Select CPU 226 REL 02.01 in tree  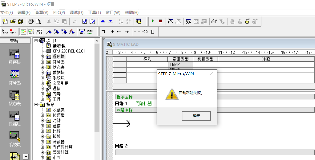pyautogui.click(x=69, y=51)
